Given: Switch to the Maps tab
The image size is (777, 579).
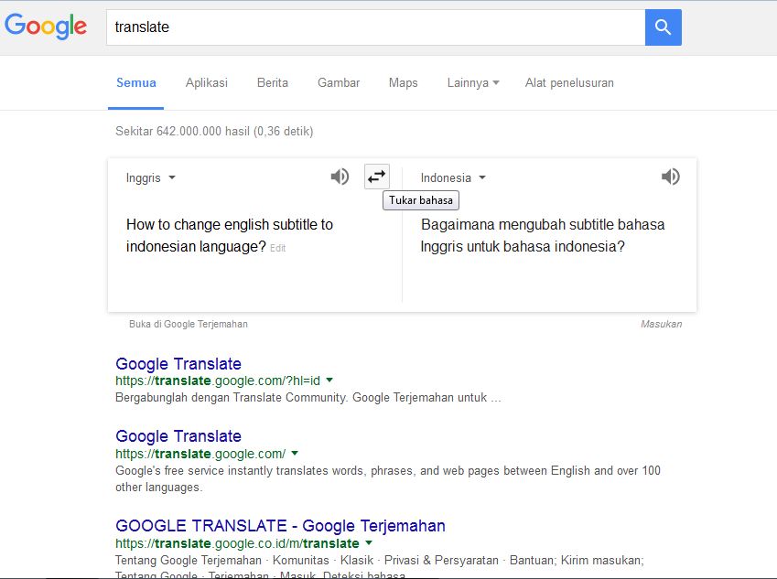Looking at the screenshot, I should tap(404, 82).
